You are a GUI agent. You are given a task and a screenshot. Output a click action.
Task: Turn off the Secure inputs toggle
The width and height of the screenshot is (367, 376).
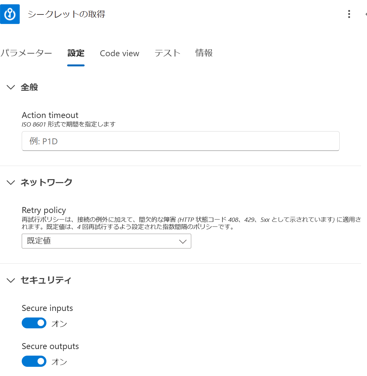(x=34, y=323)
